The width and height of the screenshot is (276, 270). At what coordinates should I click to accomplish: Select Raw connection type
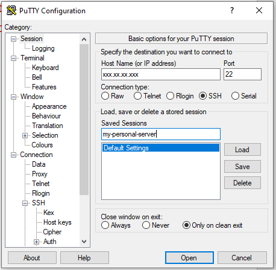coord(105,96)
